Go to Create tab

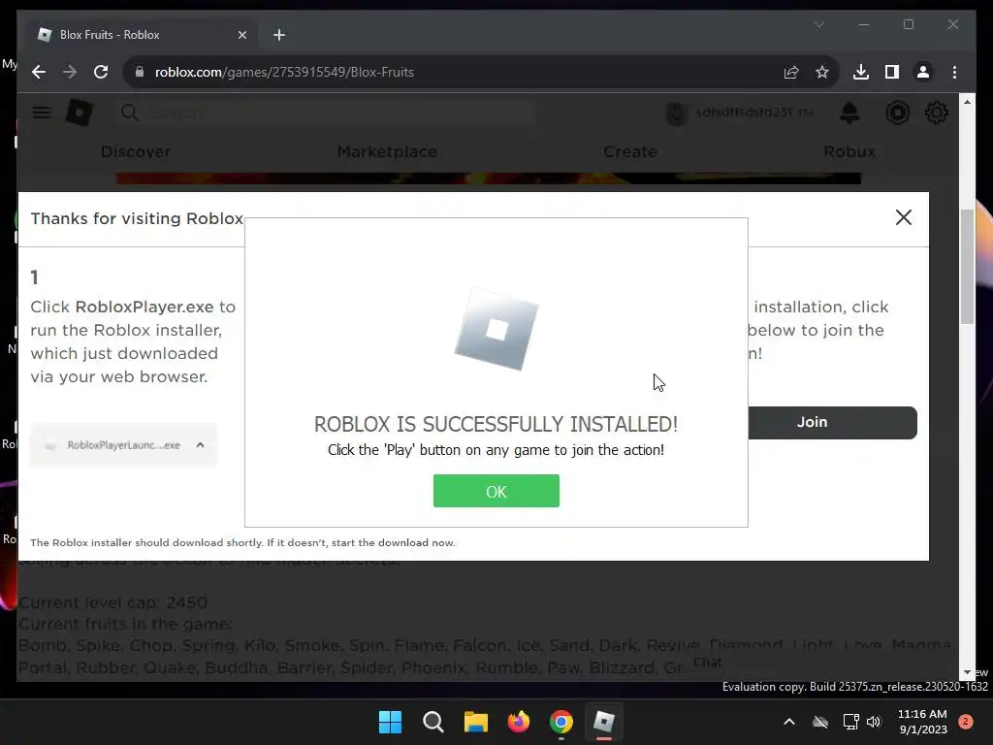point(630,152)
